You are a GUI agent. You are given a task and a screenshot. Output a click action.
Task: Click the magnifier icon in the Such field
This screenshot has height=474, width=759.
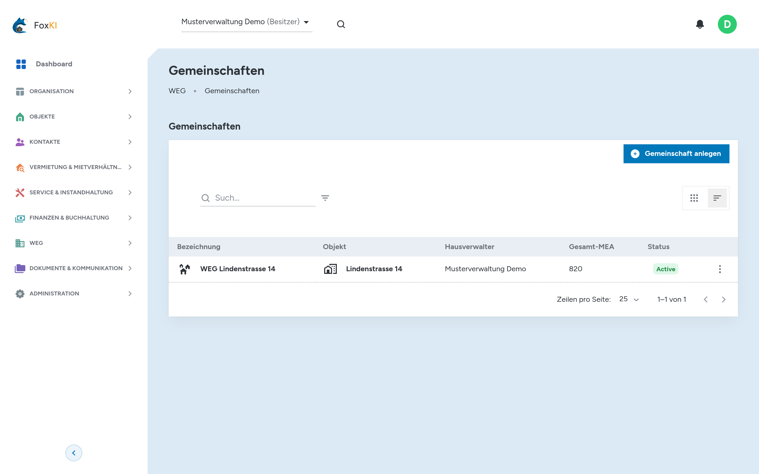pyautogui.click(x=206, y=198)
